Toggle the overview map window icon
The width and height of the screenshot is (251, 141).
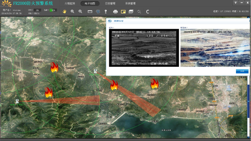123,12
